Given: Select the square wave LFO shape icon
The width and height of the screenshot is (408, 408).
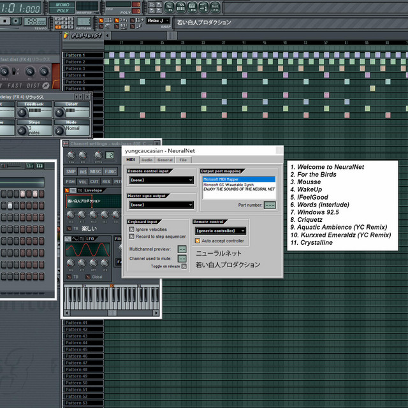Looking at the screenshot, I should pyautogui.click(x=82, y=238).
